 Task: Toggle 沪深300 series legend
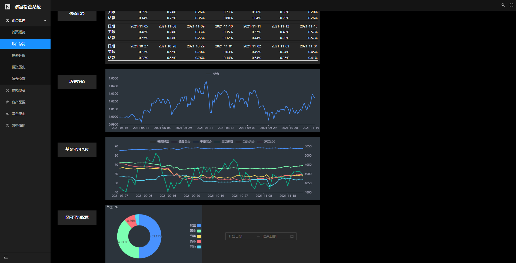coord(266,142)
